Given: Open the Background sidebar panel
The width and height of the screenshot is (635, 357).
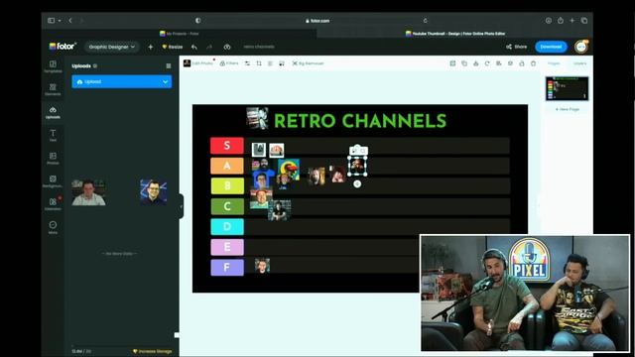Looking at the screenshot, I should [53, 181].
